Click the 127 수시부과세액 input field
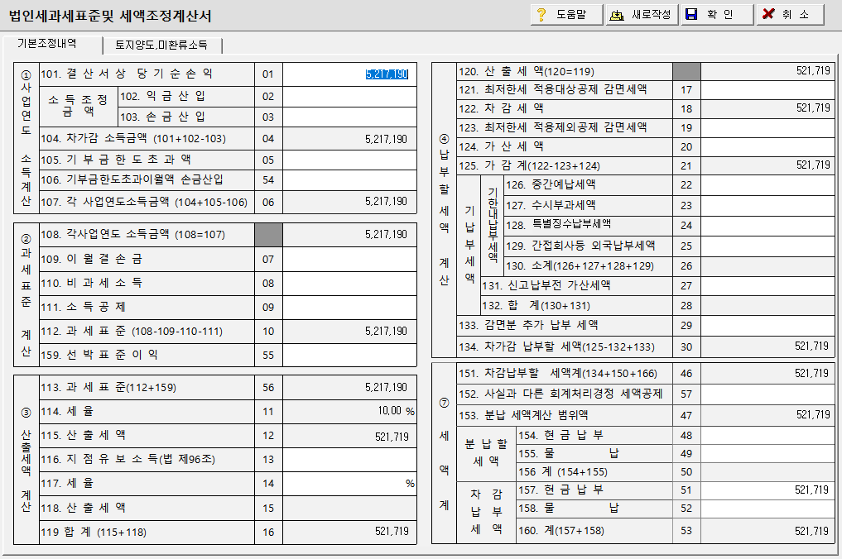This screenshot has width=842, height=559. coord(767,205)
